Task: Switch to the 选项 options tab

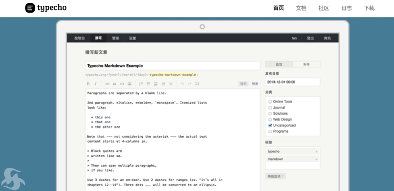Action: coord(279,64)
